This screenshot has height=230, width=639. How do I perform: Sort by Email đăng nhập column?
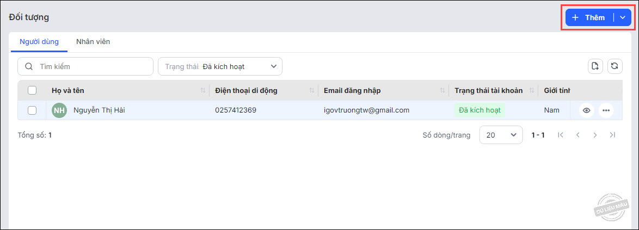(x=443, y=90)
